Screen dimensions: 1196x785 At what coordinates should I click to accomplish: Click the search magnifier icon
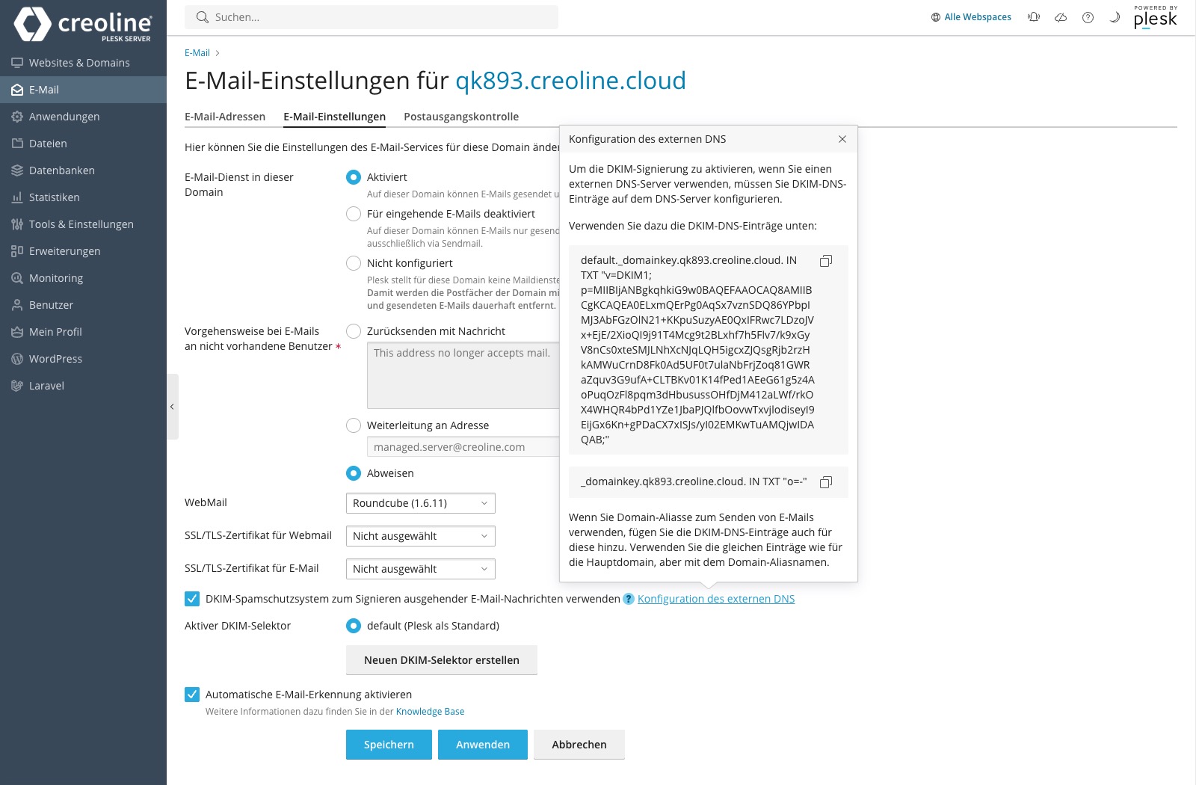tap(202, 17)
